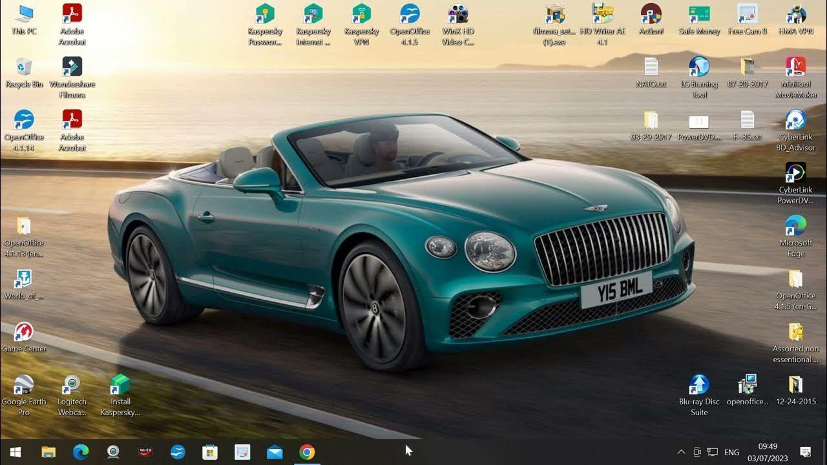Select the Google Earth Pro shortcut
This screenshot has height=465, width=827.
click(x=24, y=386)
